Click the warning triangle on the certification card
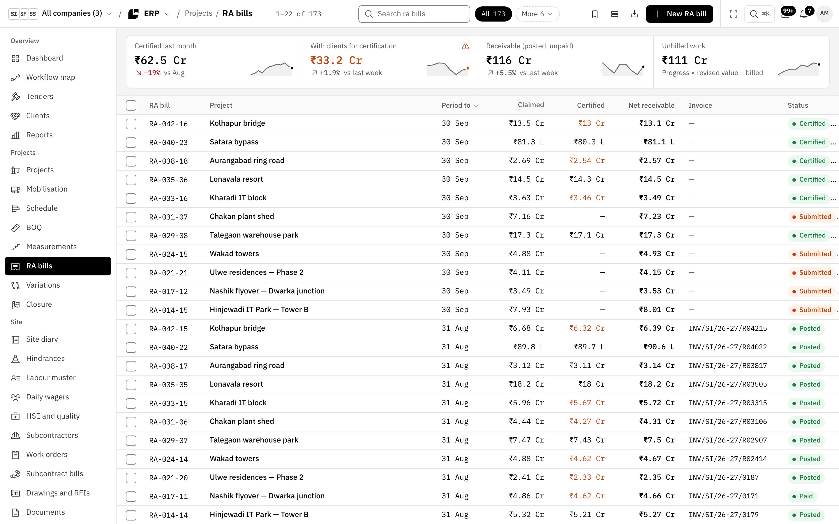This screenshot has width=839, height=524. [465, 46]
